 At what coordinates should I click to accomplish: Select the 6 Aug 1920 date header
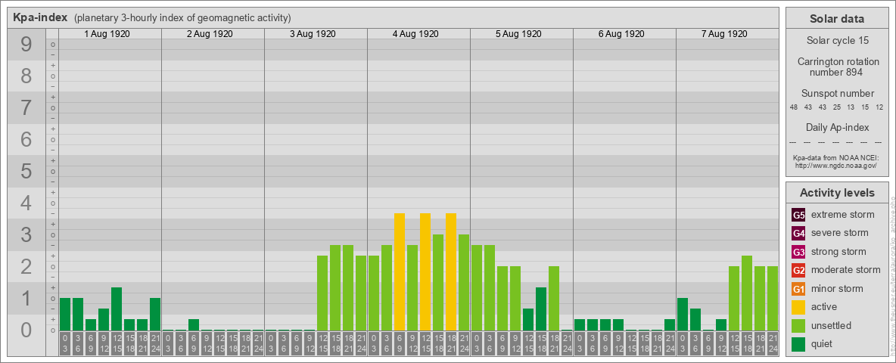621,34
